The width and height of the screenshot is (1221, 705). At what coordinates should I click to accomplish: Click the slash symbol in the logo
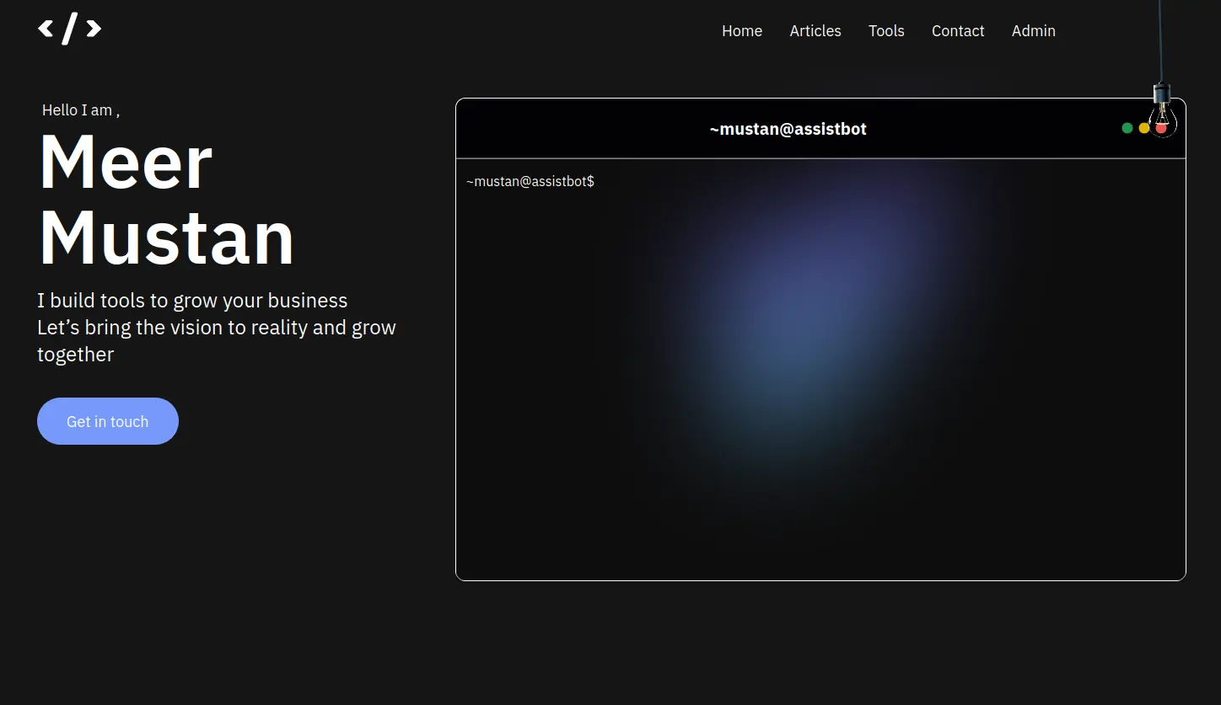pyautogui.click(x=70, y=29)
